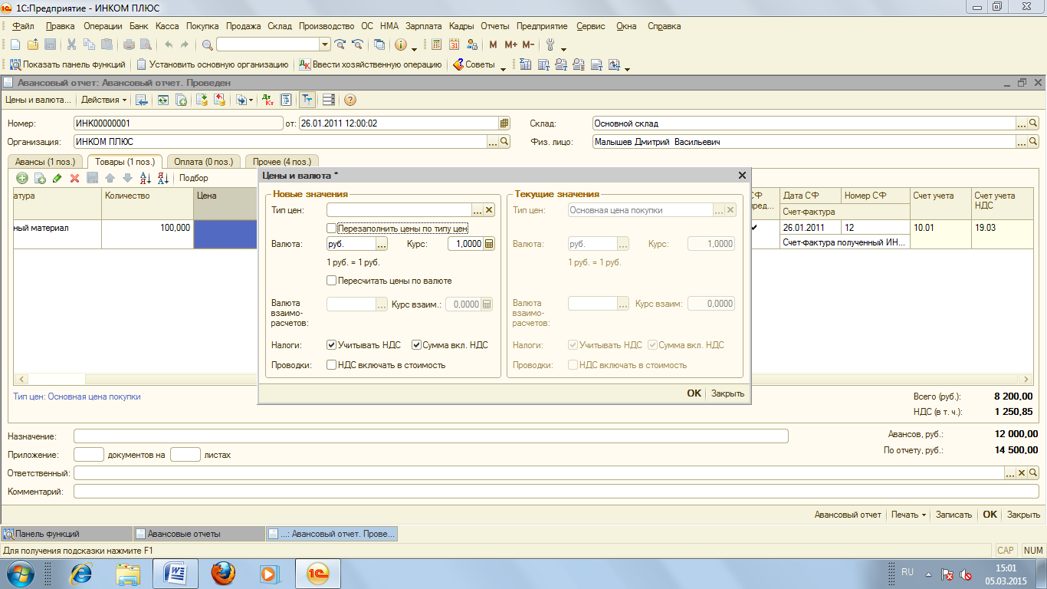
Task: Open the Действия dropdown menu
Action: point(103,100)
